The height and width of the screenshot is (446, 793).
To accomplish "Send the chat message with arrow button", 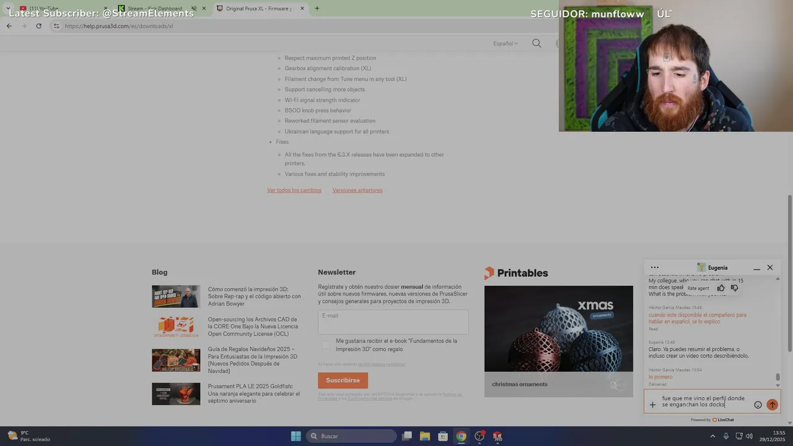I will pos(772,404).
